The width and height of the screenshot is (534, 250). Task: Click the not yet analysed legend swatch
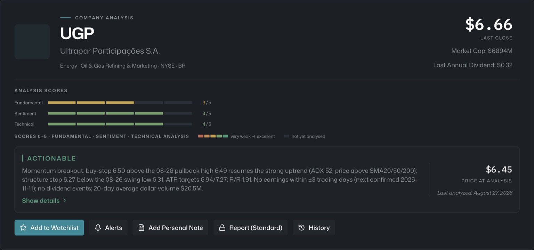click(286, 136)
